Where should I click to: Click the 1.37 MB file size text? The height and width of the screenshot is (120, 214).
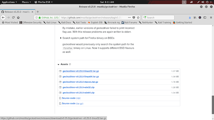click(x=175, y=71)
